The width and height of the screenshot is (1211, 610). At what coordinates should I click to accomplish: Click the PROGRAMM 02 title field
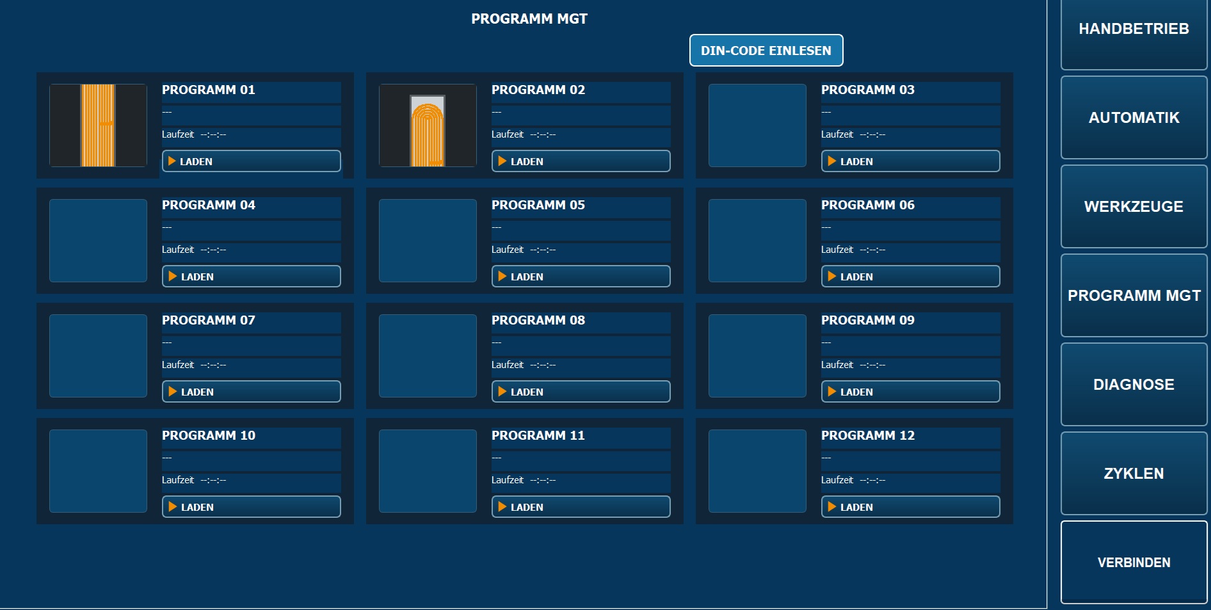pyautogui.click(x=581, y=92)
